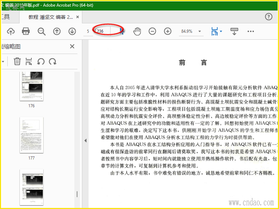Click the 84.9% zoom level field
This screenshot has width=279, height=209.
point(187,31)
